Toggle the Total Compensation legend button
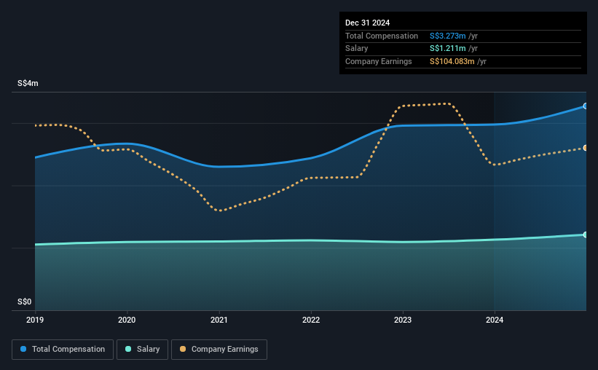This screenshot has width=598, height=370. [63, 350]
